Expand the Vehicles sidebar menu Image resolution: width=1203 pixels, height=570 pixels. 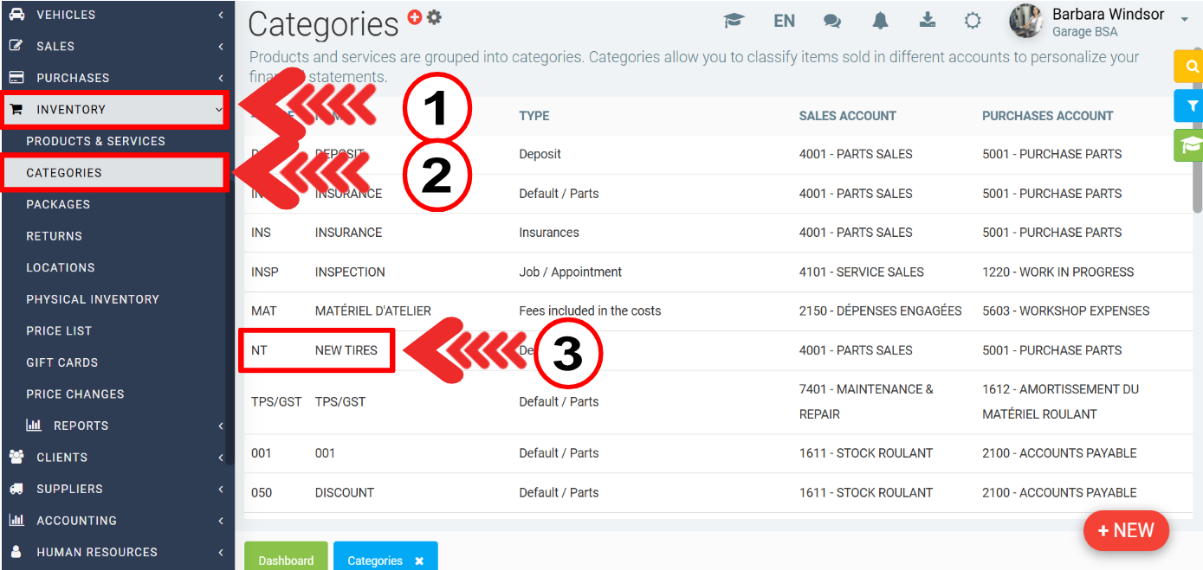click(116, 15)
